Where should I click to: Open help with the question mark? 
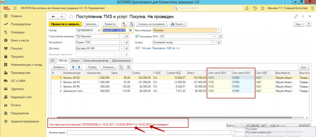pos(309,24)
